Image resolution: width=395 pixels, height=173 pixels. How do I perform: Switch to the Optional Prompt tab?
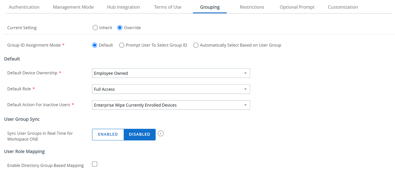pyautogui.click(x=297, y=7)
